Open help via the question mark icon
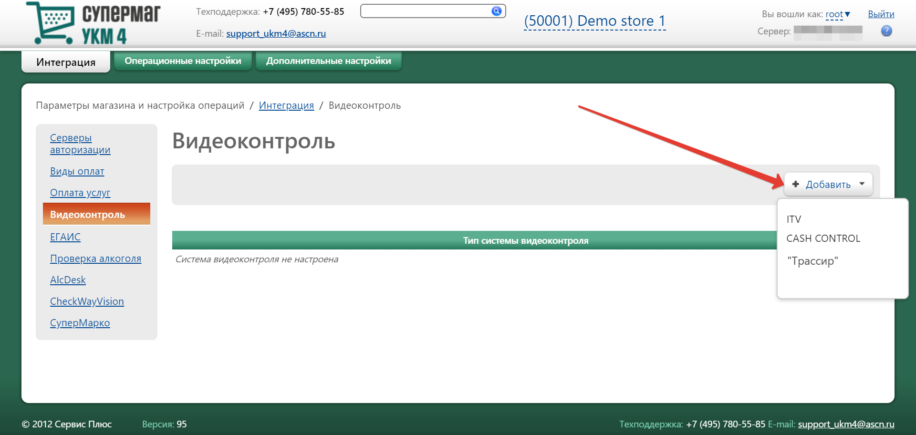 [886, 31]
